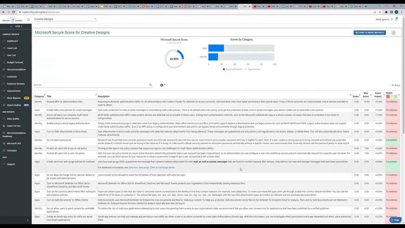The width and height of the screenshot is (405, 228).
Task: Open Budget Forecast in the sidebar
Action: click(15, 62)
